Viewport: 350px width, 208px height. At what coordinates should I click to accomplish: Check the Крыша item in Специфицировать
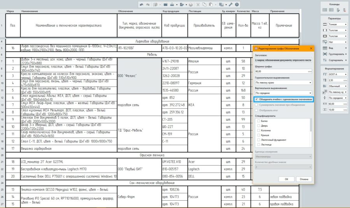tap(259, 135)
